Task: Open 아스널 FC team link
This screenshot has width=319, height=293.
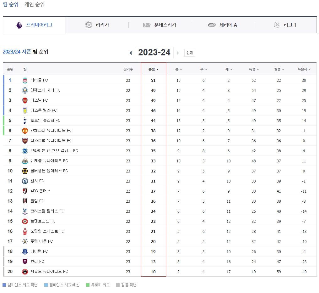Action: click(39, 100)
